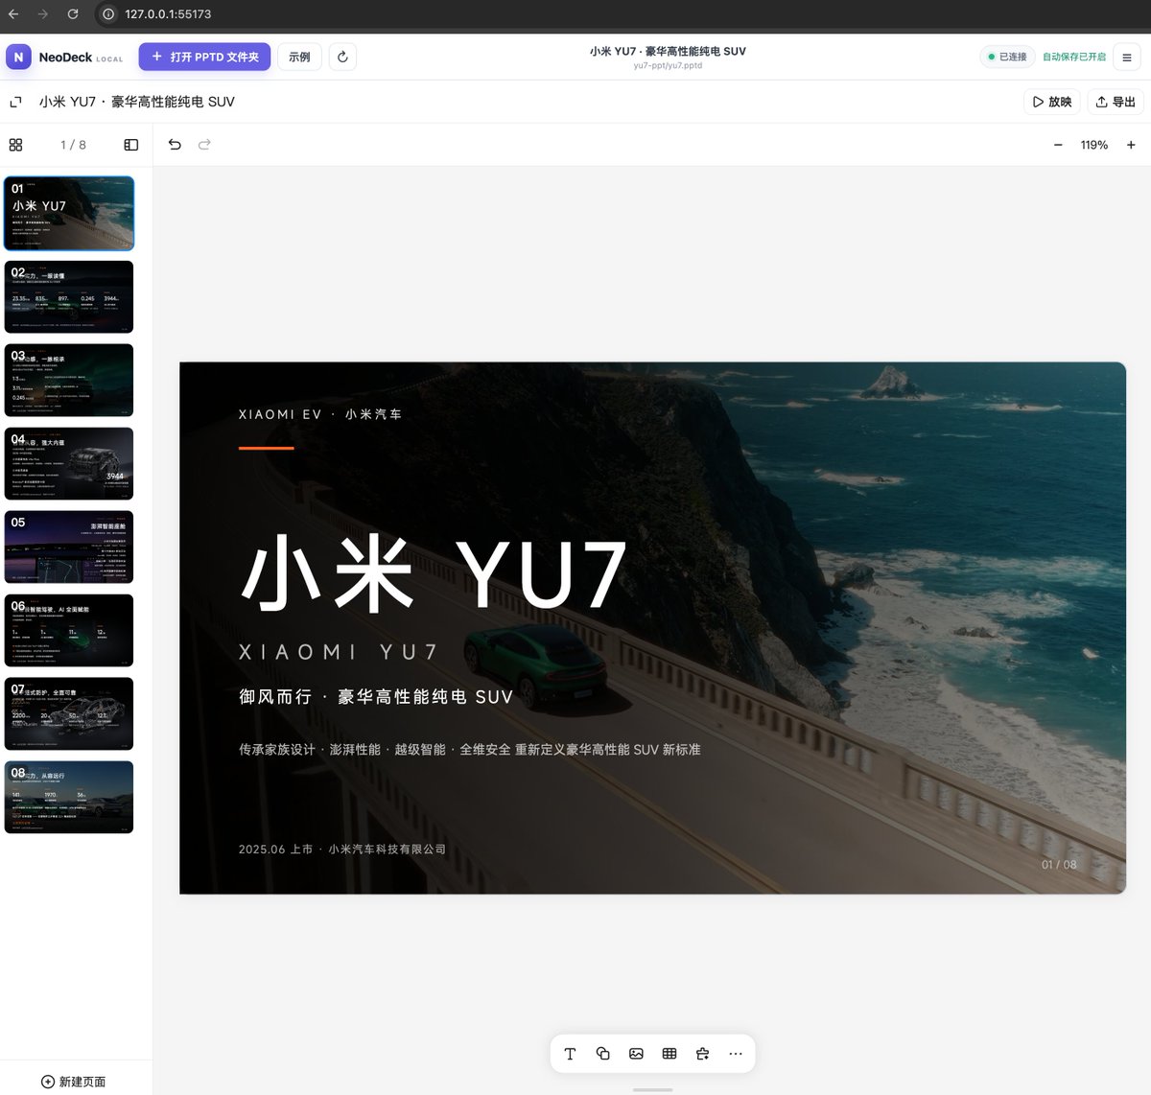Image resolution: width=1151 pixels, height=1095 pixels.
Task: Select slide 07 thumbnail
Action: point(69,713)
